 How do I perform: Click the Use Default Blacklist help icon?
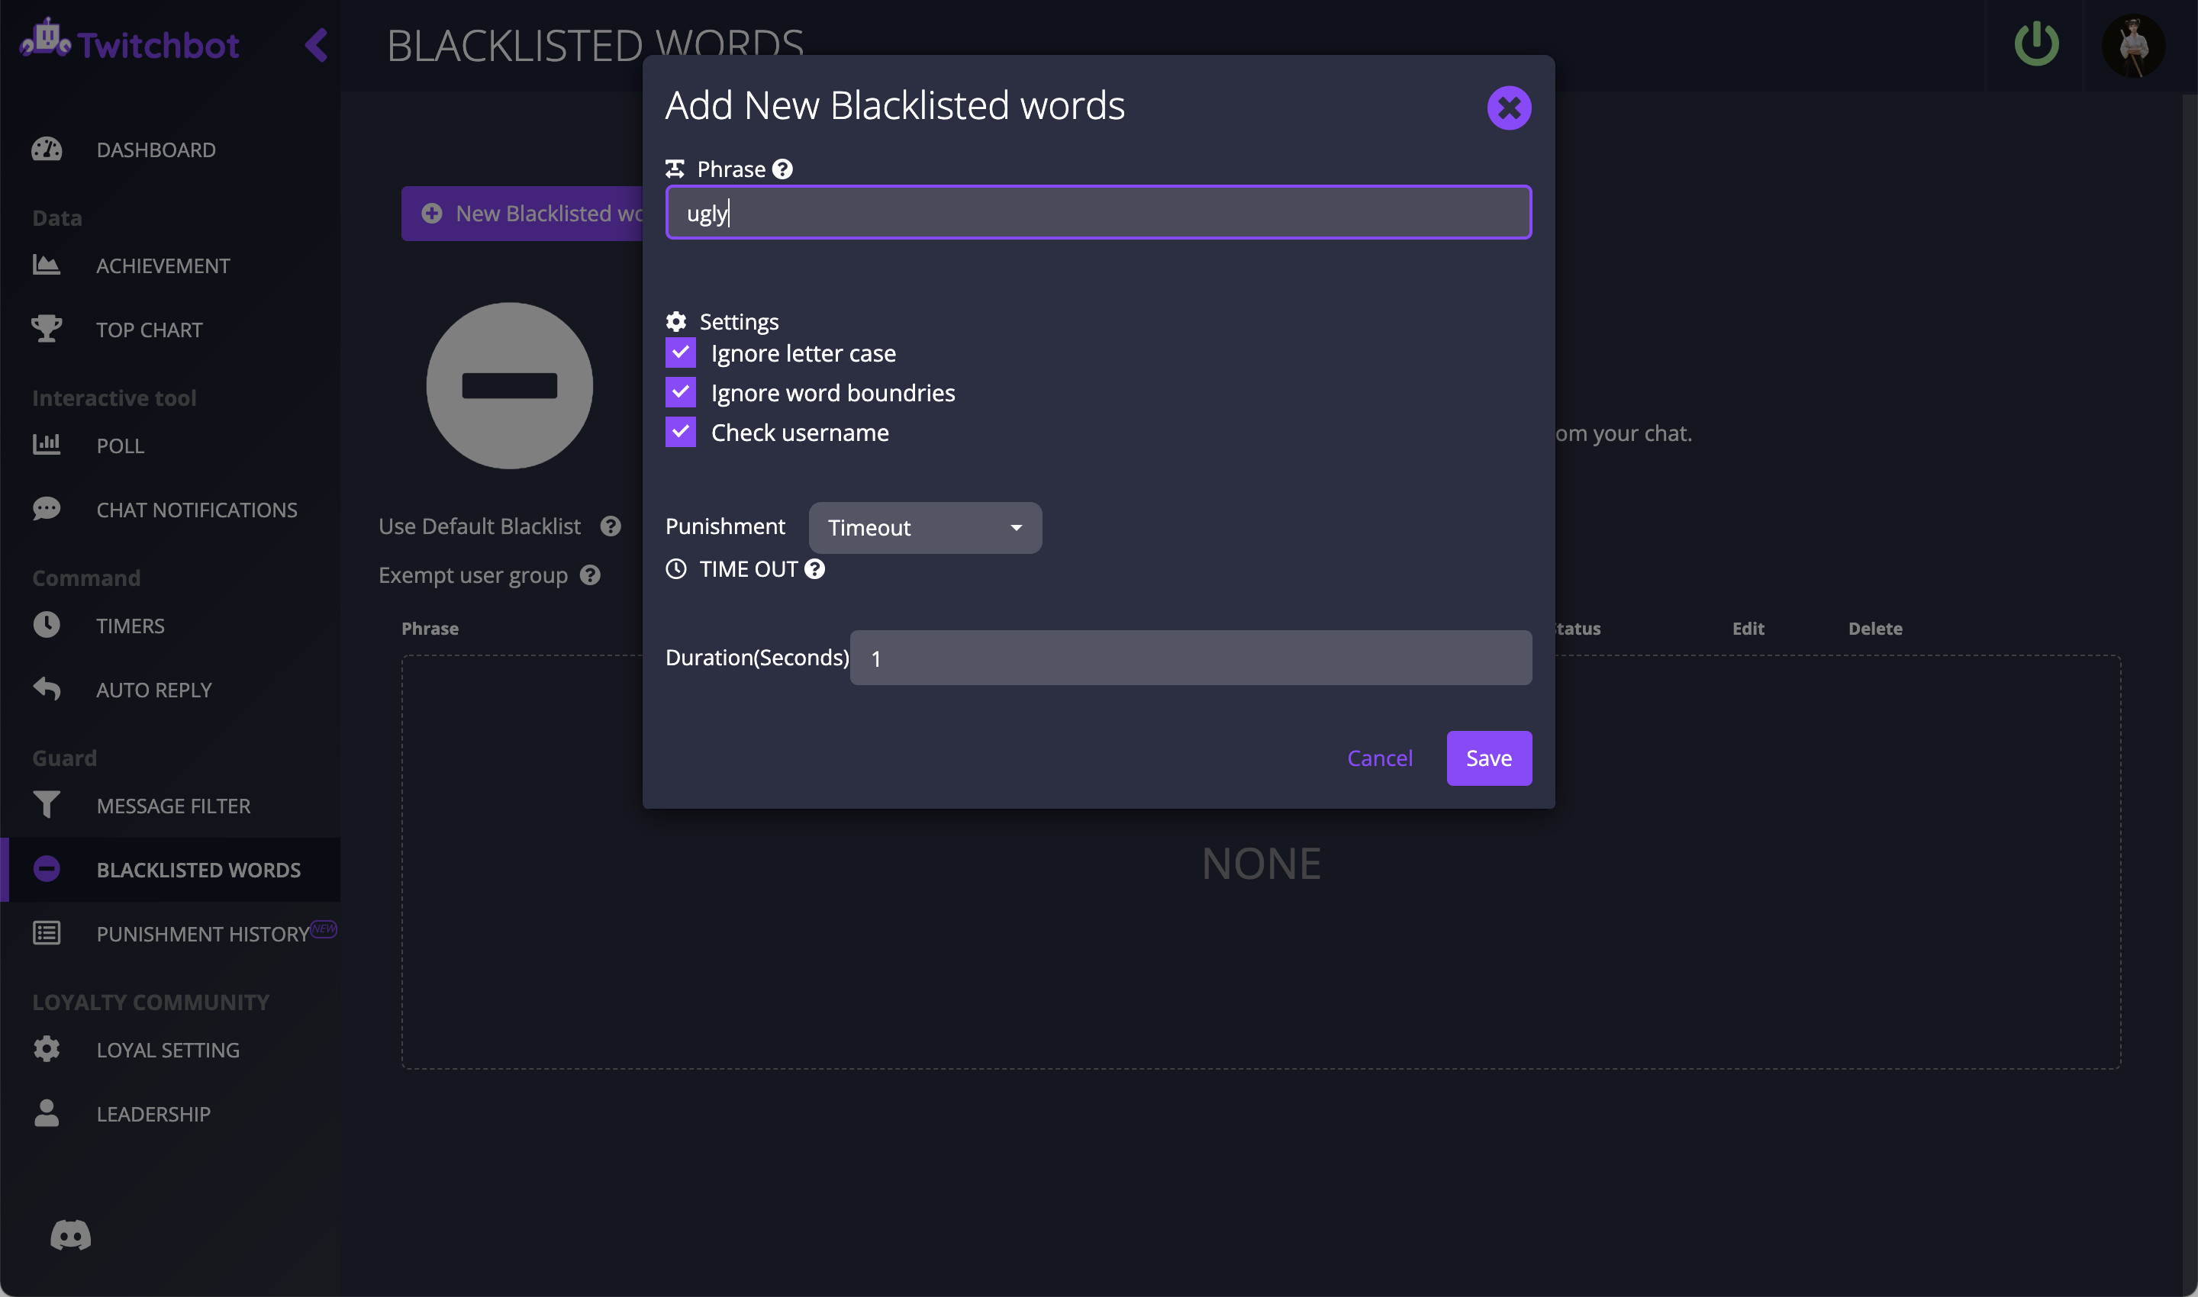click(611, 525)
